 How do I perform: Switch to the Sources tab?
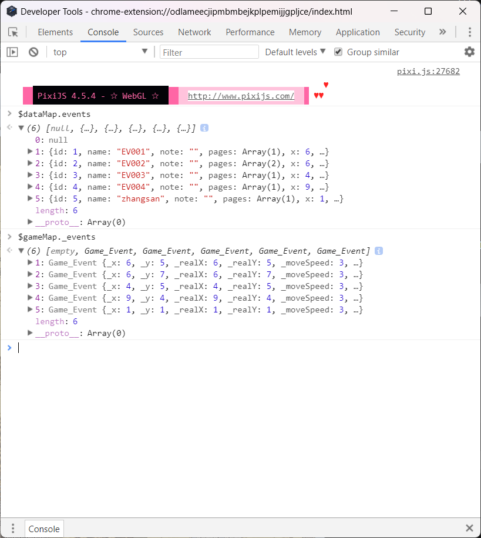[148, 32]
